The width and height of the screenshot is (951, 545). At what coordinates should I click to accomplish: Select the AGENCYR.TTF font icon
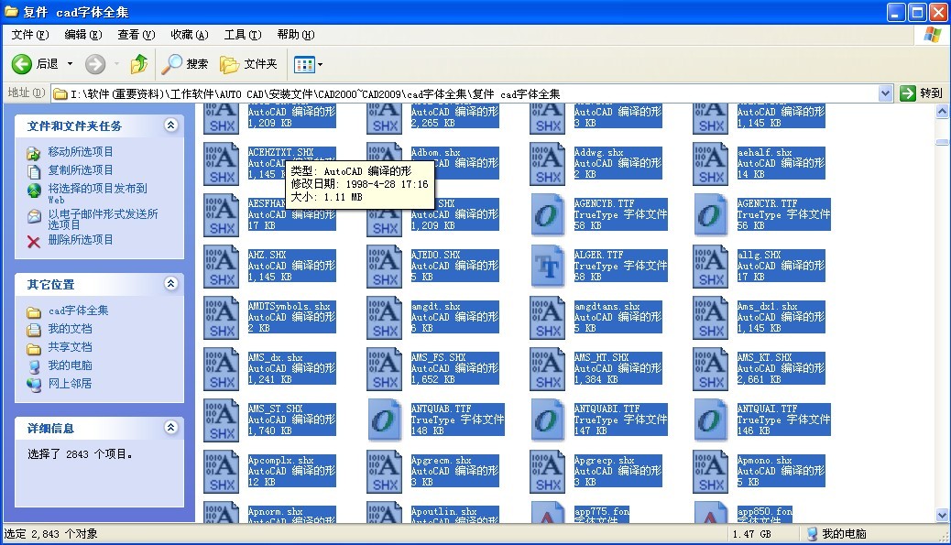pos(710,214)
